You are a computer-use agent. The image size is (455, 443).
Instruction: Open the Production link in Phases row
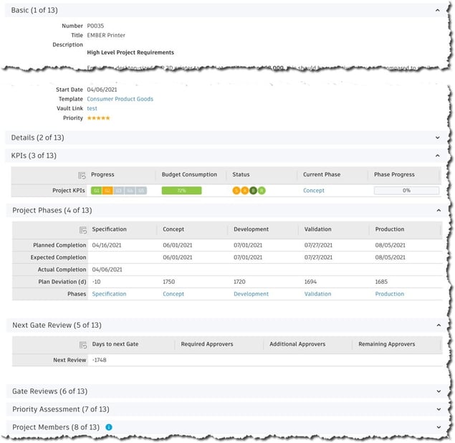pyautogui.click(x=389, y=294)
